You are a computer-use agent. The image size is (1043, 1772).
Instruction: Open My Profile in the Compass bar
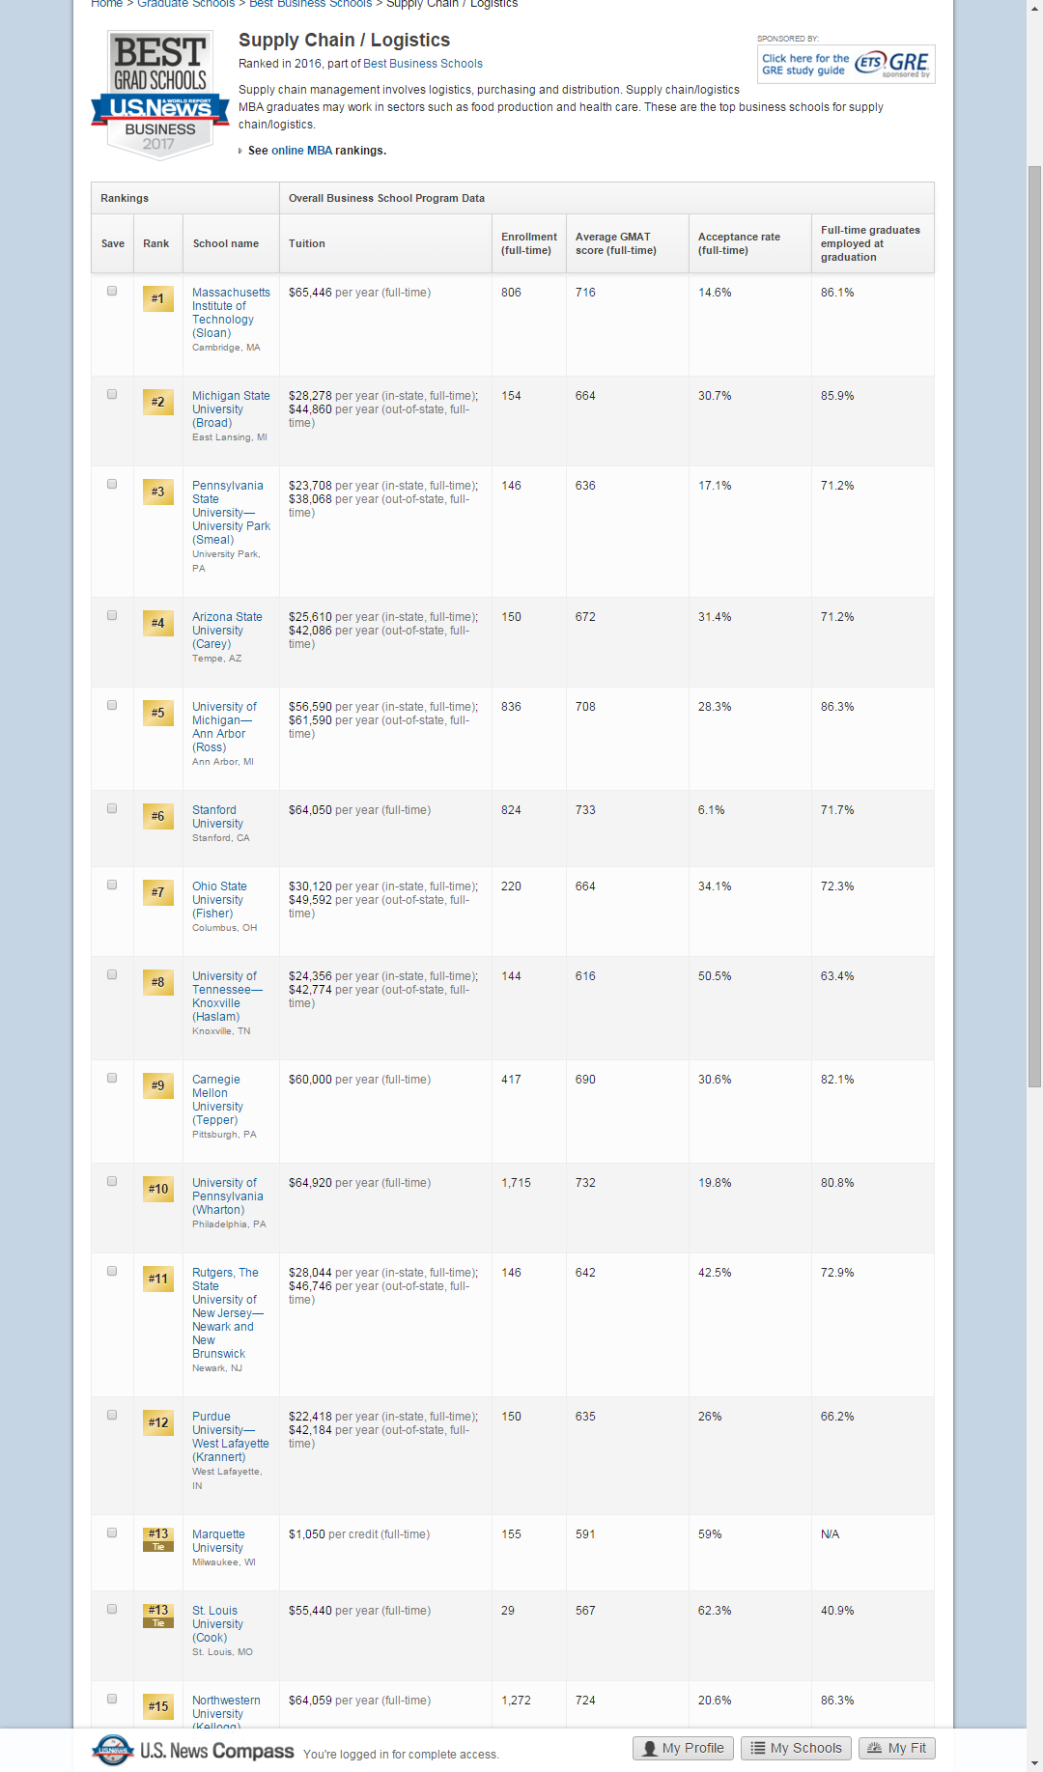(x=683, y=1748)
